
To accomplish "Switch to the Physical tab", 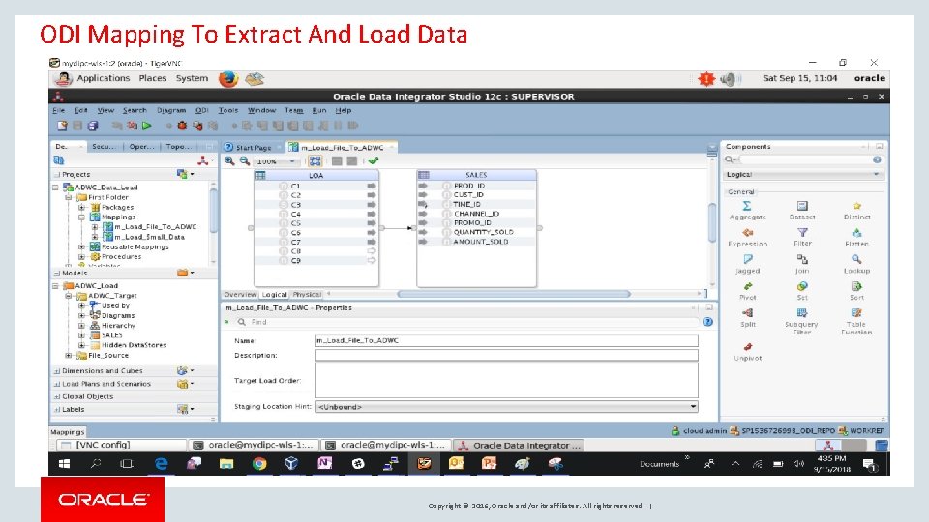I will click(307, 294).
